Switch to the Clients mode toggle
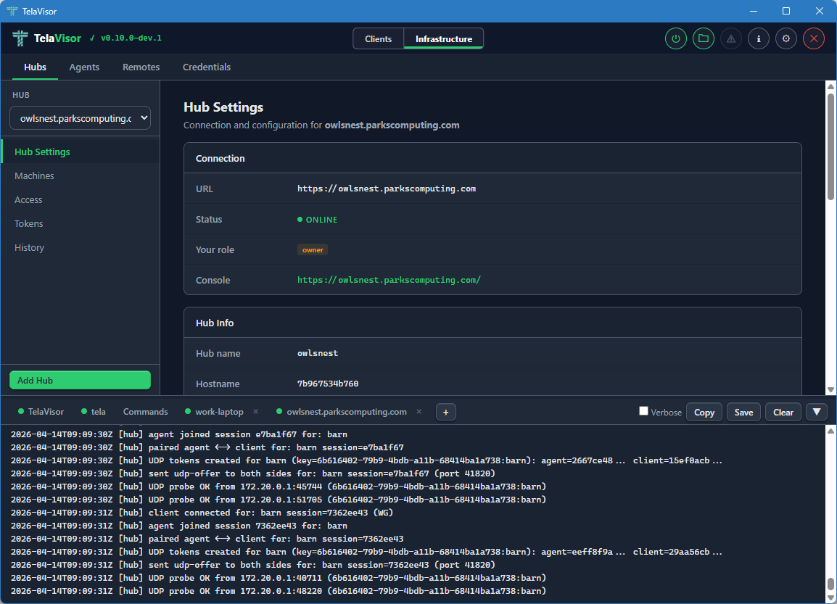 378,39
